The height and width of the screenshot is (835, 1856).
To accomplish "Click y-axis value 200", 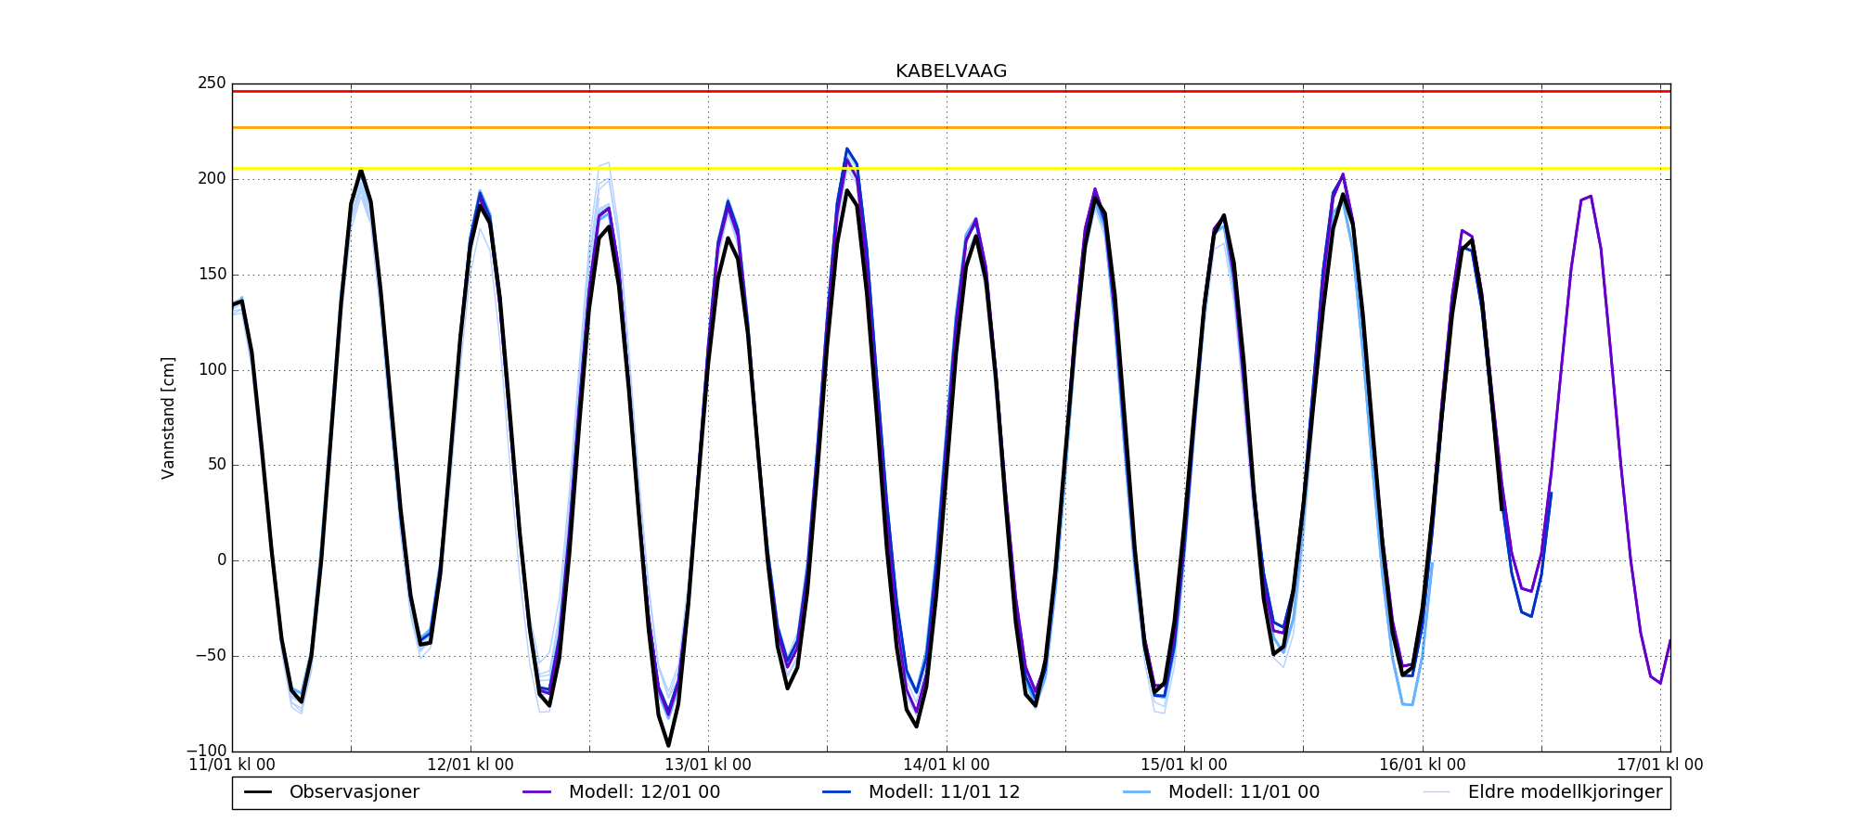I will 212,179.
